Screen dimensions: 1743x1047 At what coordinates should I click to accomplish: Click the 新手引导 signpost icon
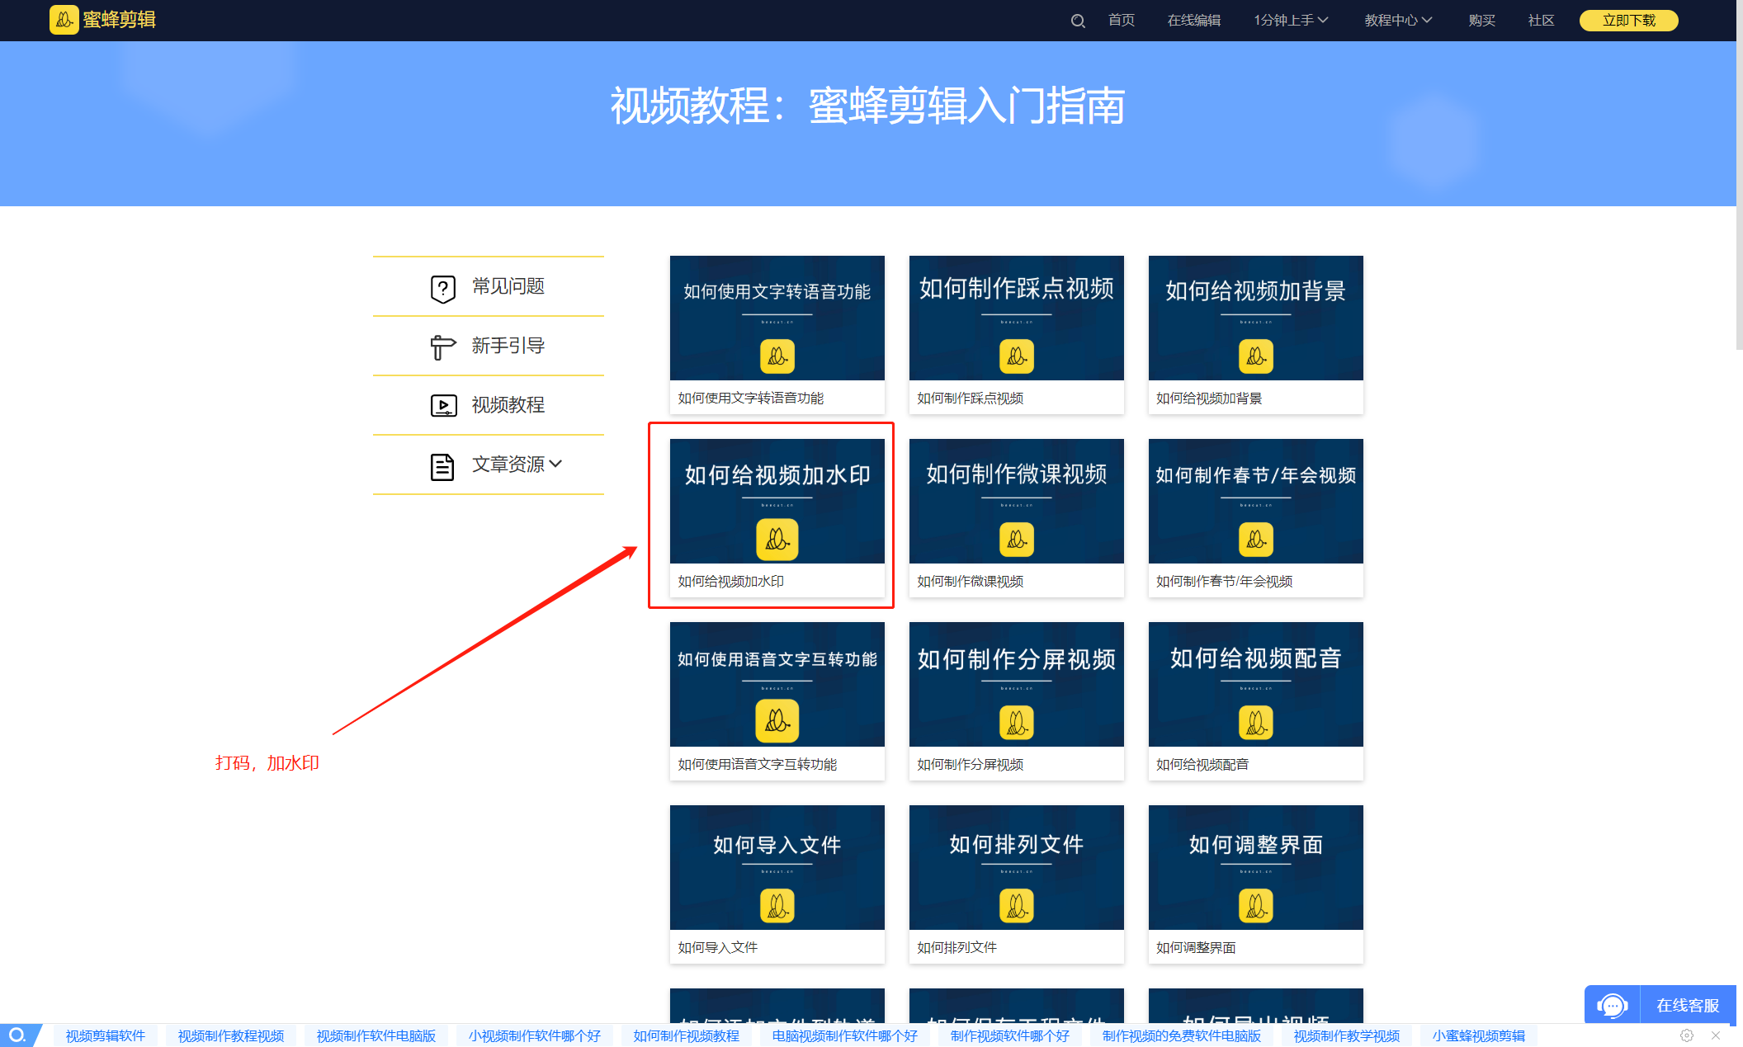coord(442,347)
